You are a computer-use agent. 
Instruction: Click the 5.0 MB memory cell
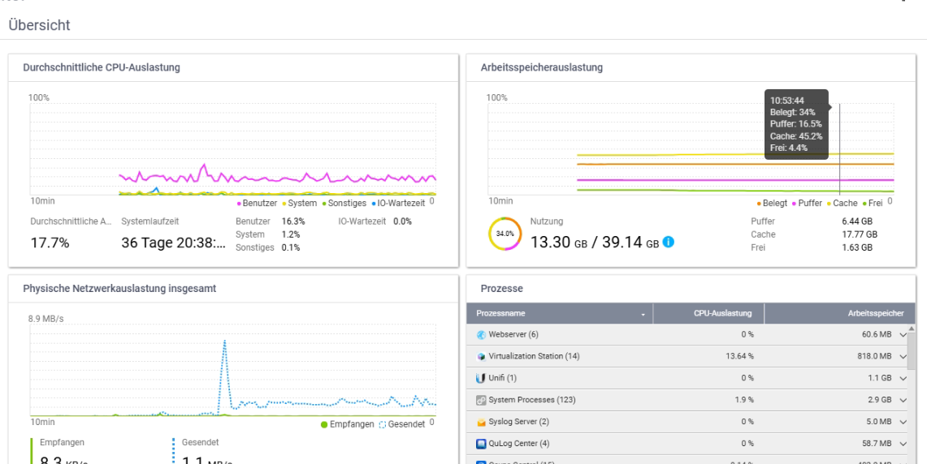pyautogui.click(x=879, y=422)
